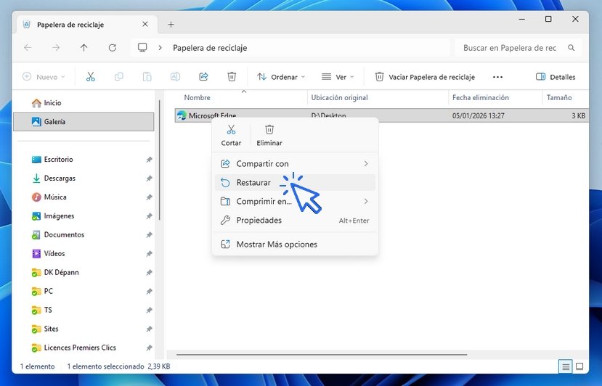Click the refresh icon in navigation bar
The image size is (602, 386).
click(112, 48)
